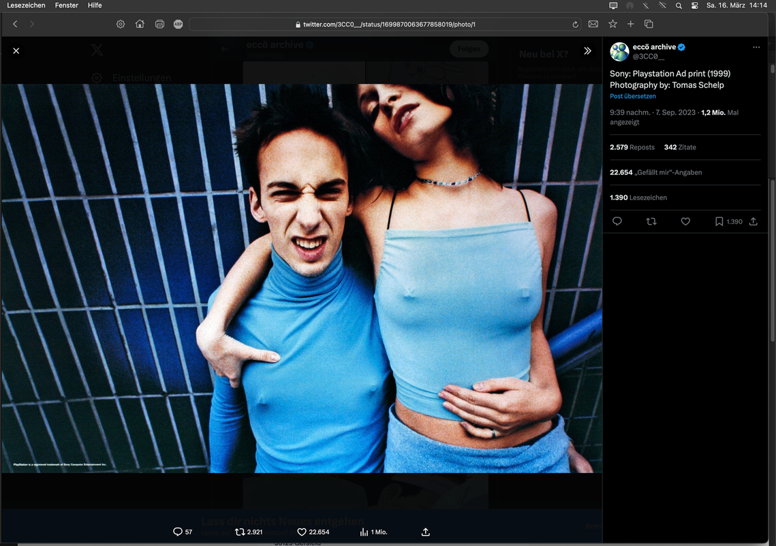776x546 pixels.
Task: Repost using sidebar repost icon
Action: 651,221
